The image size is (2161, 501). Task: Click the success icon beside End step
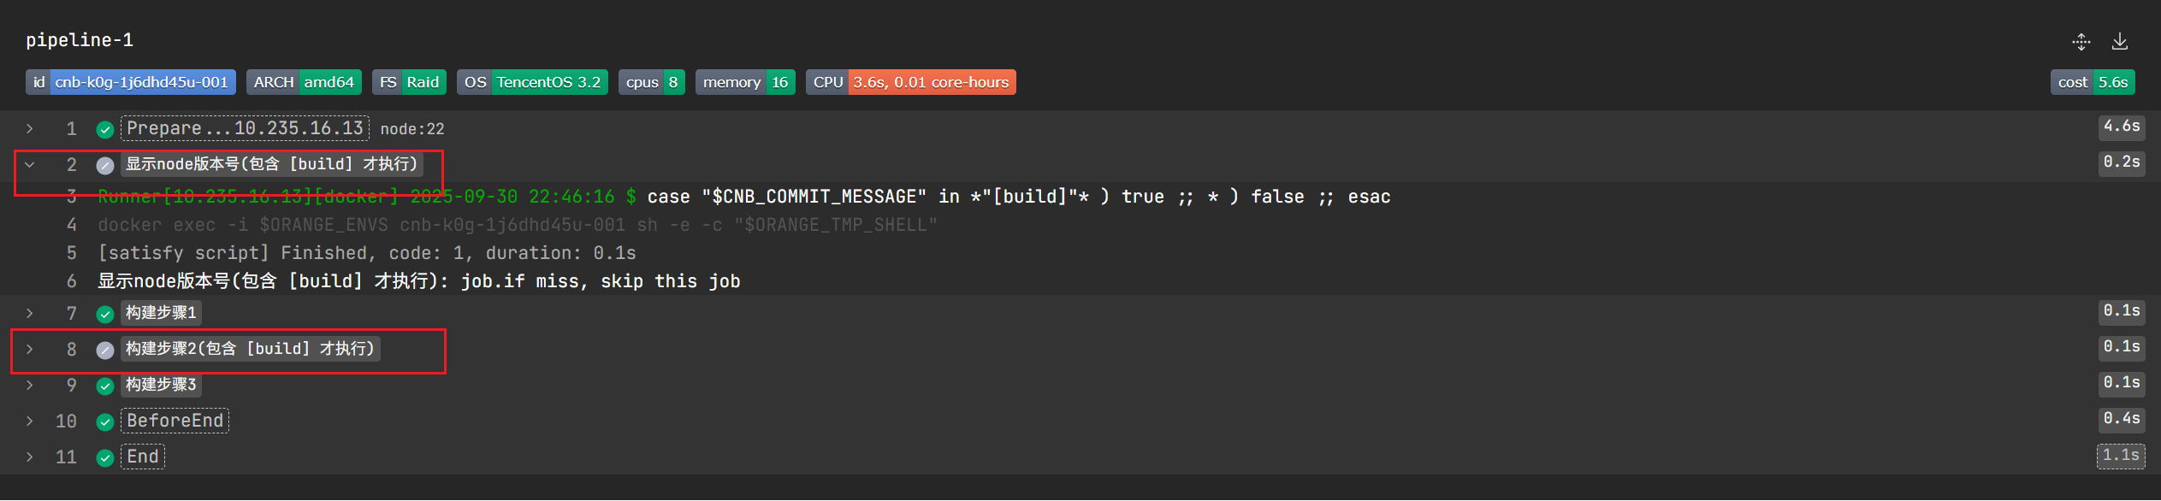pyautogui.click(x=105, y=457)
